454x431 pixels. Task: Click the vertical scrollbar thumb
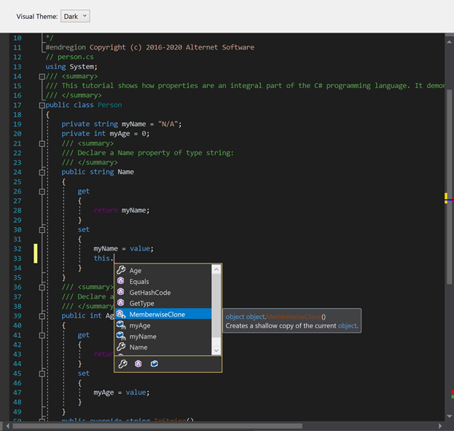pos(449,186)
